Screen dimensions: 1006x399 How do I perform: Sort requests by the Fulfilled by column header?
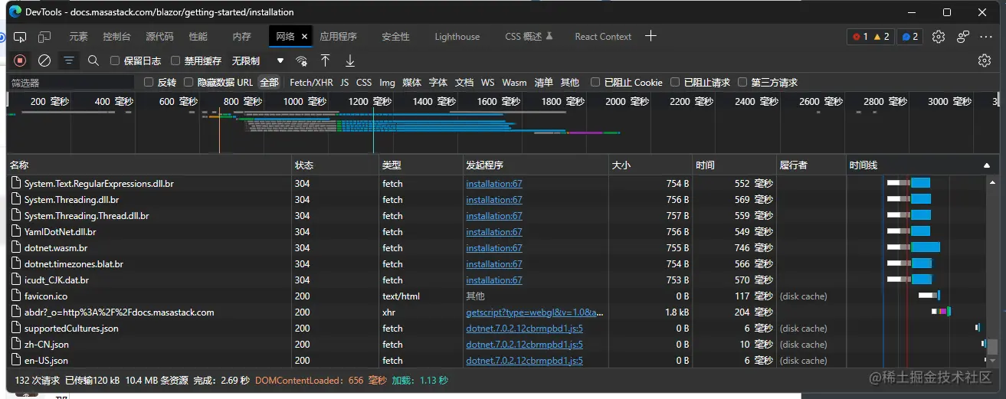pyautogui.click(x=811, y=165)
